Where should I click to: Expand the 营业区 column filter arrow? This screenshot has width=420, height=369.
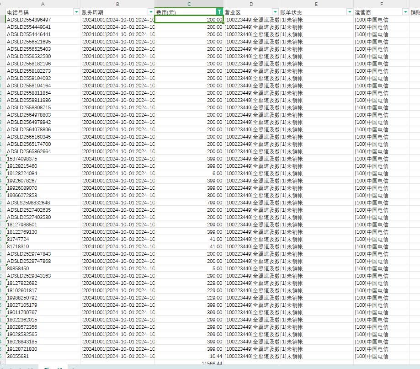click(275, 12)
